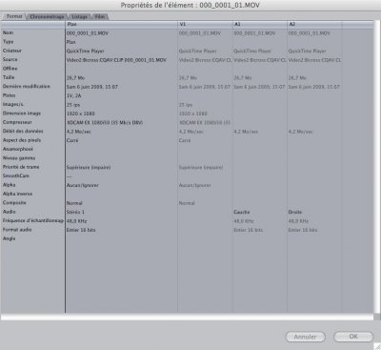Click the file name in V1 column
Viewport: 381px width, 350px height.
(200, 33)
